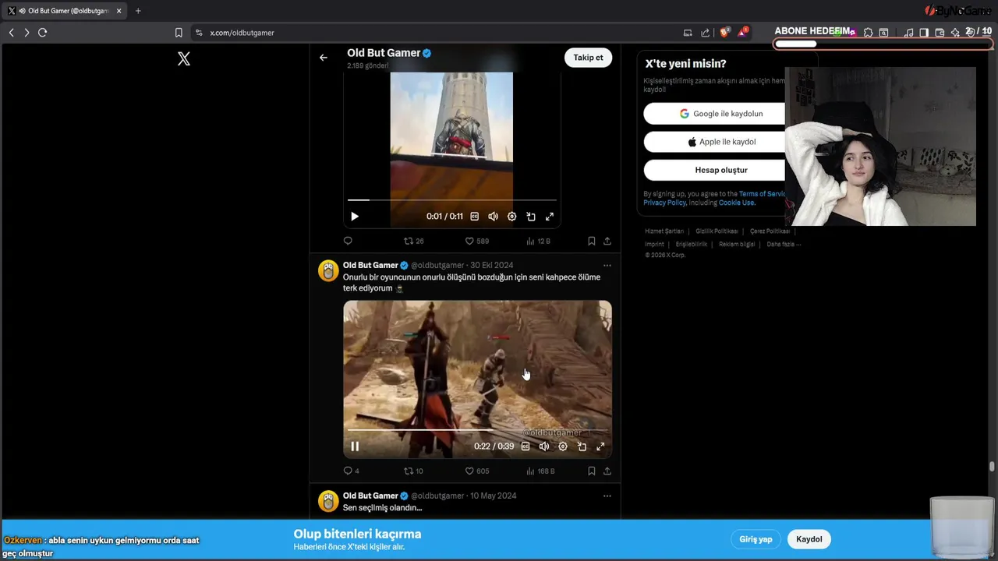Seek on the 0:39 video progress bar

477,430
